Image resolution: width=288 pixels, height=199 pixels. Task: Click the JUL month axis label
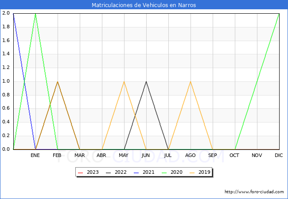click(168, 155)
